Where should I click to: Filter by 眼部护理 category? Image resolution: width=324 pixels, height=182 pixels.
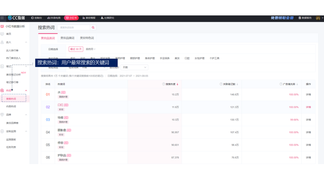(x=135, y=58)
